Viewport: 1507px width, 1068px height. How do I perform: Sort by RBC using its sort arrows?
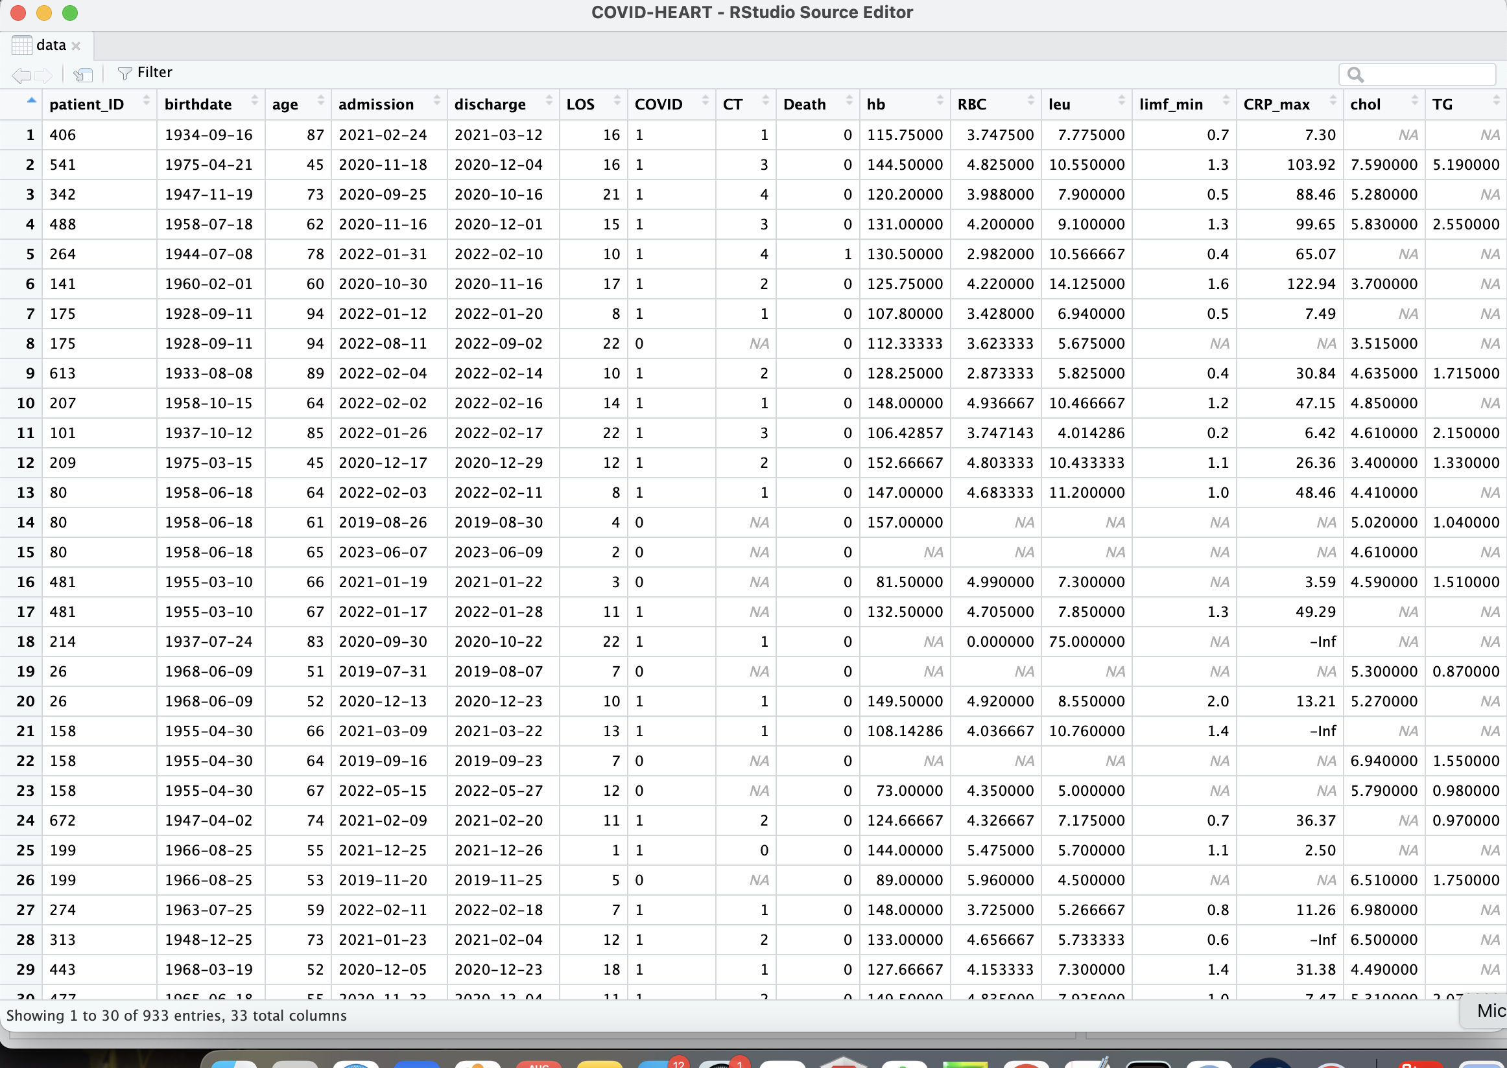tap(1030, 100)
